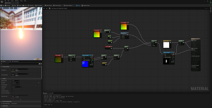Click the last preview mesh icon in the viewport

(x=41, y=59)
